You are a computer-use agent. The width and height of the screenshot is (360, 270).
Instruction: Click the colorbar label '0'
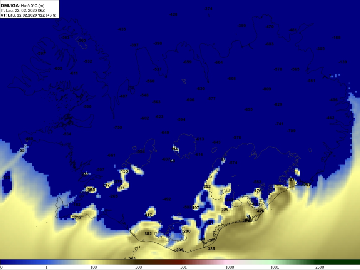(1, 267)
